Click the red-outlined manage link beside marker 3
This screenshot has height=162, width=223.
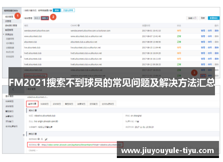pyautogui.click(x=203, y=76)
